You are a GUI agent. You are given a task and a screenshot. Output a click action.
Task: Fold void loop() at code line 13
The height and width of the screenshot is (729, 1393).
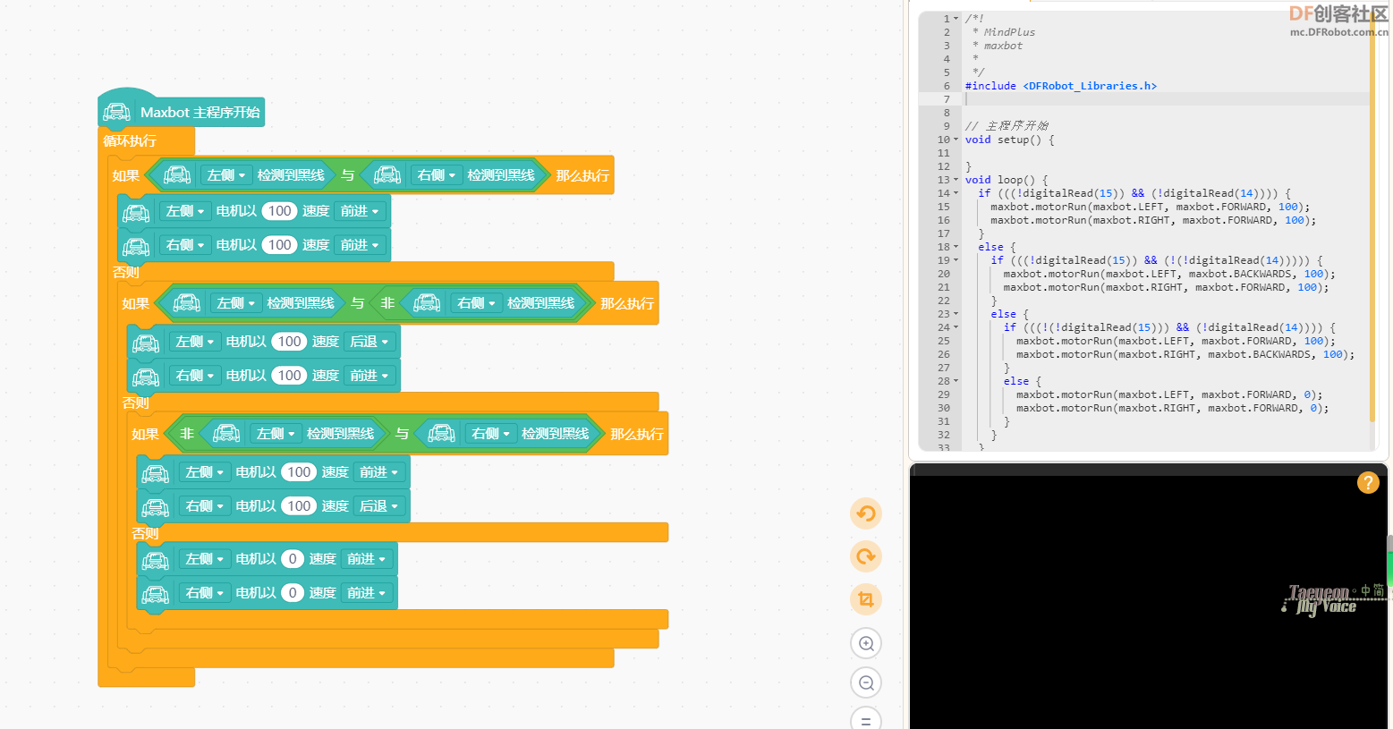(x=956, y=180)
